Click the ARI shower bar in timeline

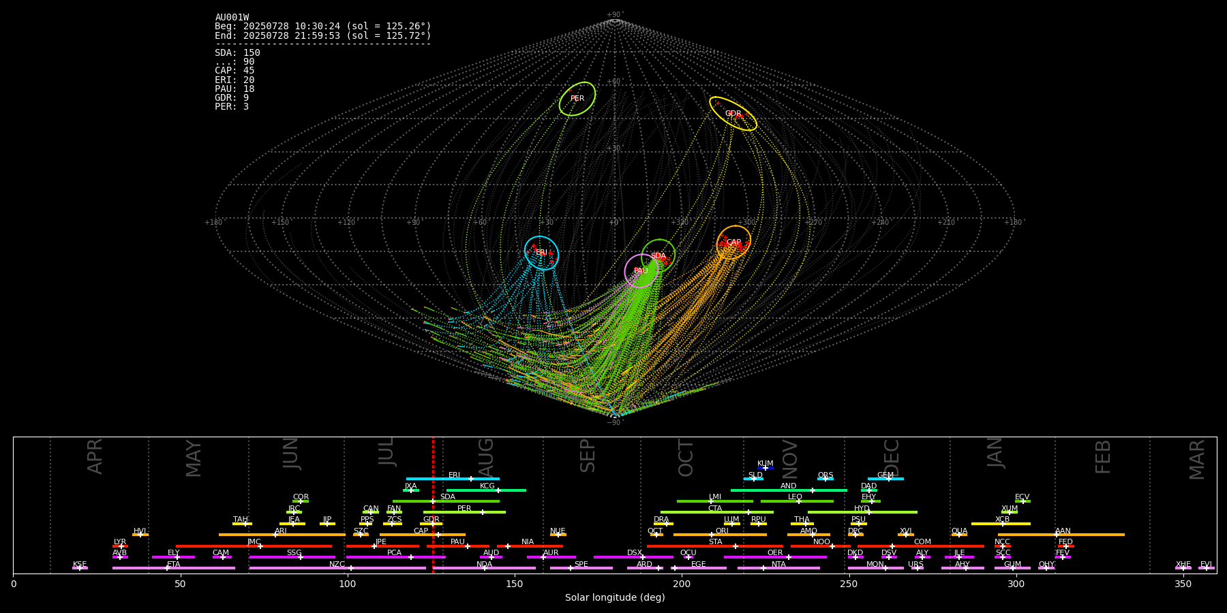point(282,535)
